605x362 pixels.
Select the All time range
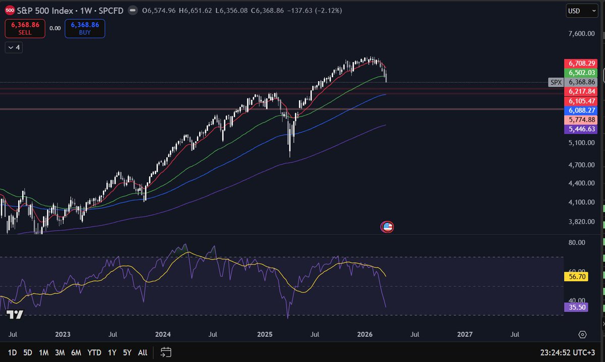pyautogui.click(x=143, y=352)
